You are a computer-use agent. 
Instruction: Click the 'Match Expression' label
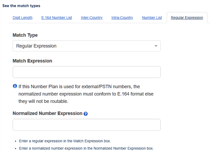tap(32, 61)
